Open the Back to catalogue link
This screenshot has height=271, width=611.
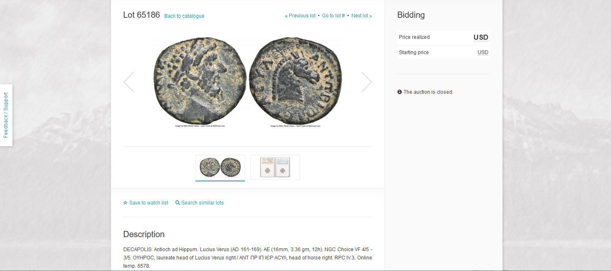coord(184,16)
